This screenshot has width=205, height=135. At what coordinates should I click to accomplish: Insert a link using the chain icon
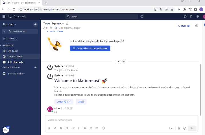73,128
